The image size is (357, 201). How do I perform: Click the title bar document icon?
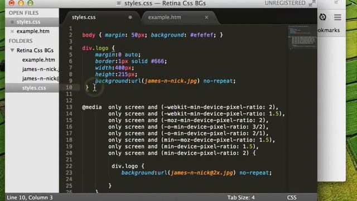coord(119,3)
